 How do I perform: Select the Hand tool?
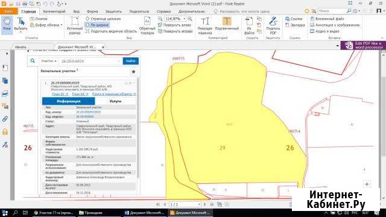pyautogui.click(x=7, y=25)
